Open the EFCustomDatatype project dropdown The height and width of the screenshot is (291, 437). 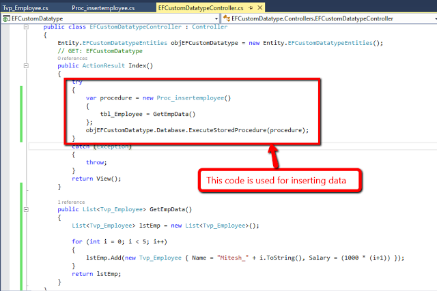216,18
